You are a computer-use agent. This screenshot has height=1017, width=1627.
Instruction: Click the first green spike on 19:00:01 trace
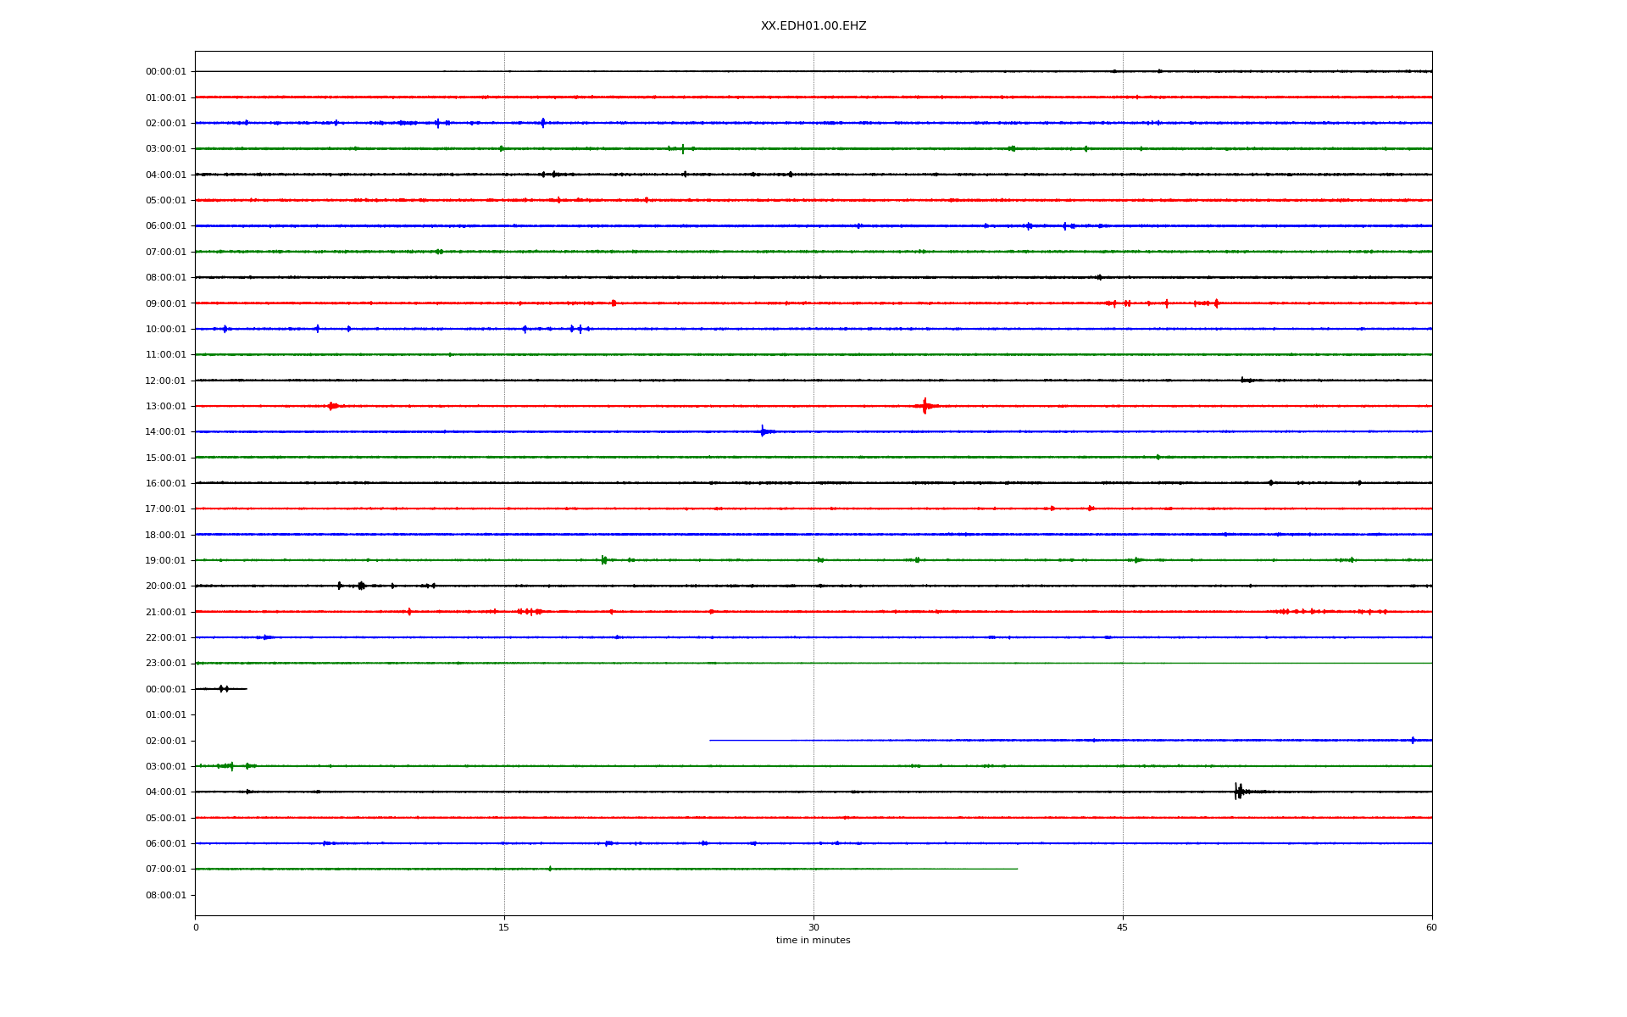point(603,559)
